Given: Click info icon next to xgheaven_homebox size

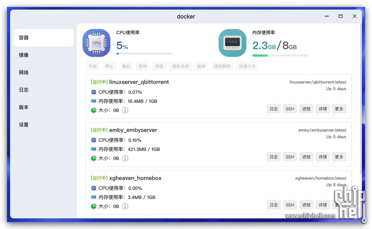Looking at the screenshot, I should [125, 207].
